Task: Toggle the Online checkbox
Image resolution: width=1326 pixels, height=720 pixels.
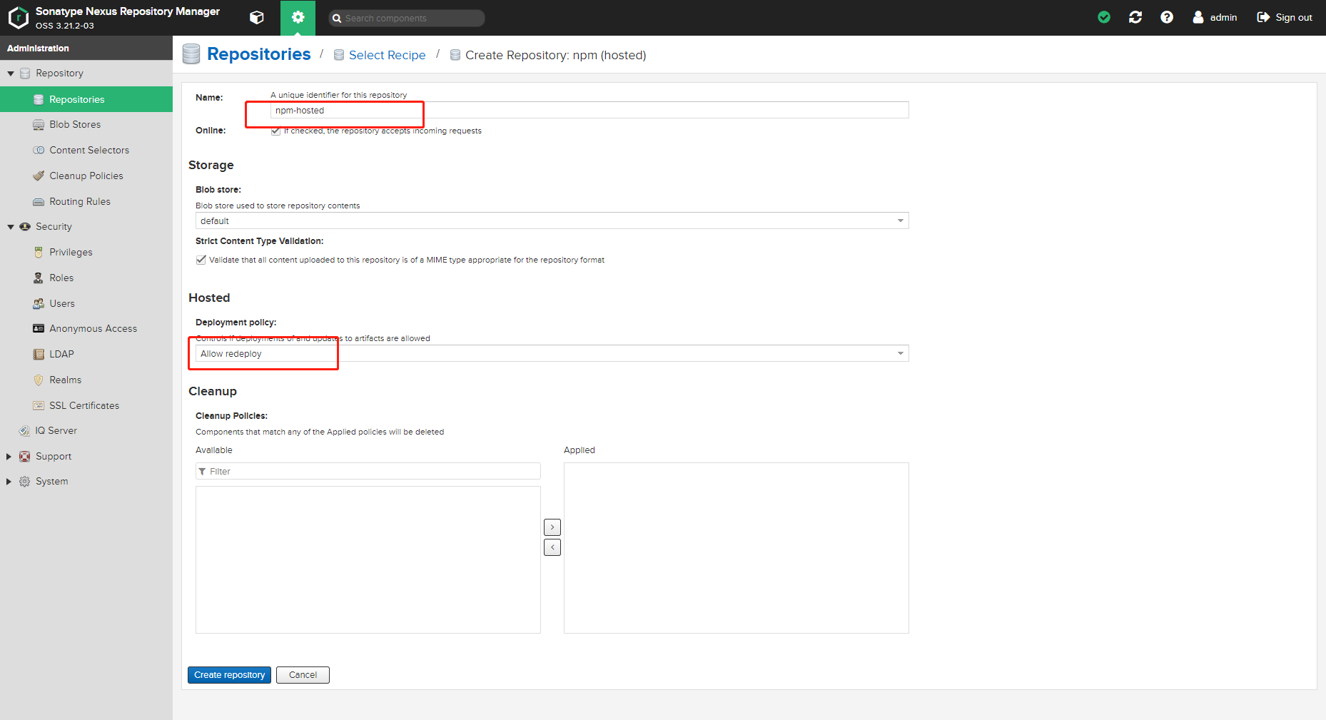Action: pos(275,131)
